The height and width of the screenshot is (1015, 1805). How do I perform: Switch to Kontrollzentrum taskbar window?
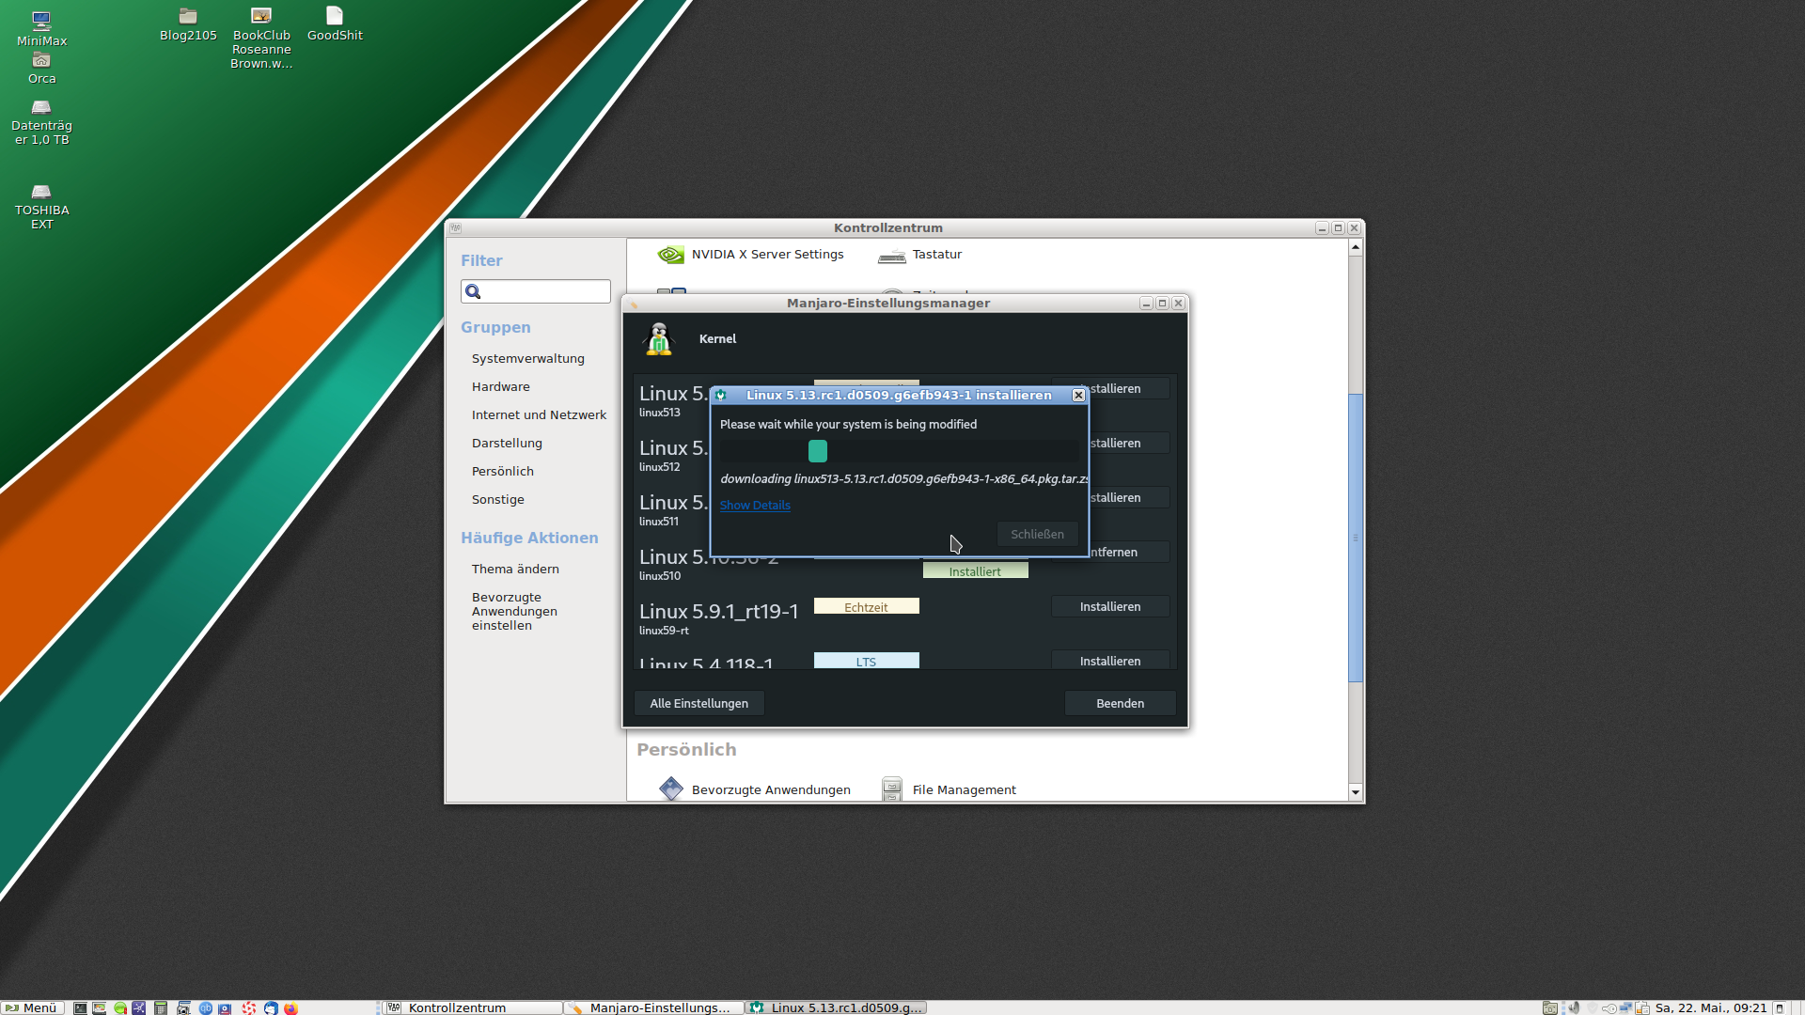point(473,1007)
